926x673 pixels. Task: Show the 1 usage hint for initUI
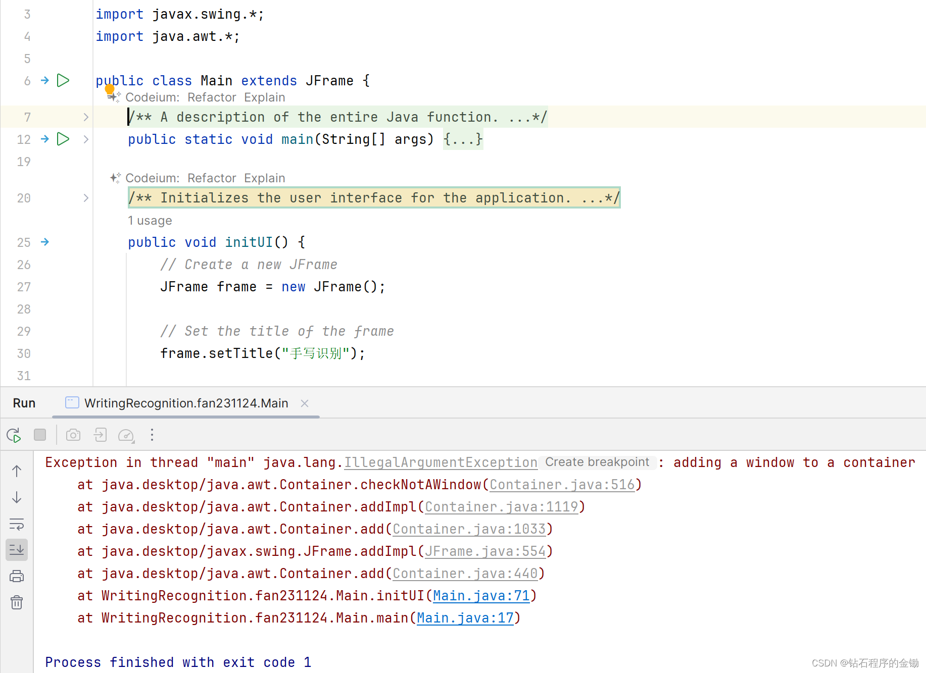pyautogui.click(x=150, y=221)
